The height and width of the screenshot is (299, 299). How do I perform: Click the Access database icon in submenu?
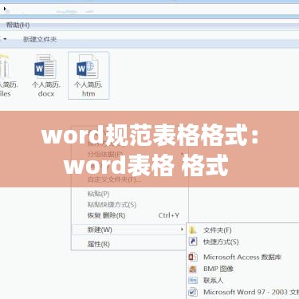tap(193, 257)
